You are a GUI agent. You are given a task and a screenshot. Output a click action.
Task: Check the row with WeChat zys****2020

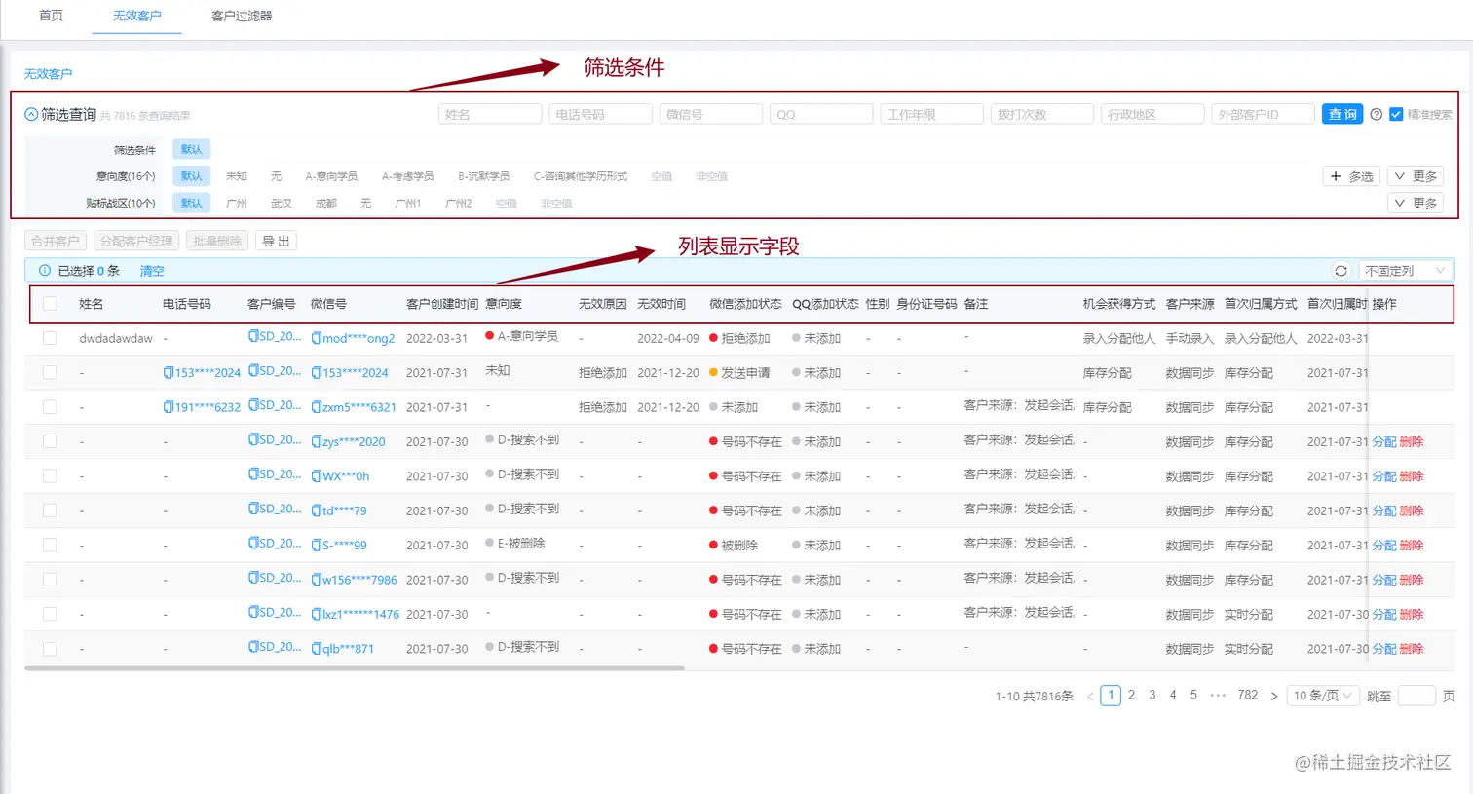50,441
